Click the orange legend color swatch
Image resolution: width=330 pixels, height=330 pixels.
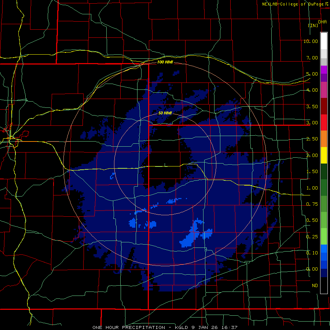[324, 139]
